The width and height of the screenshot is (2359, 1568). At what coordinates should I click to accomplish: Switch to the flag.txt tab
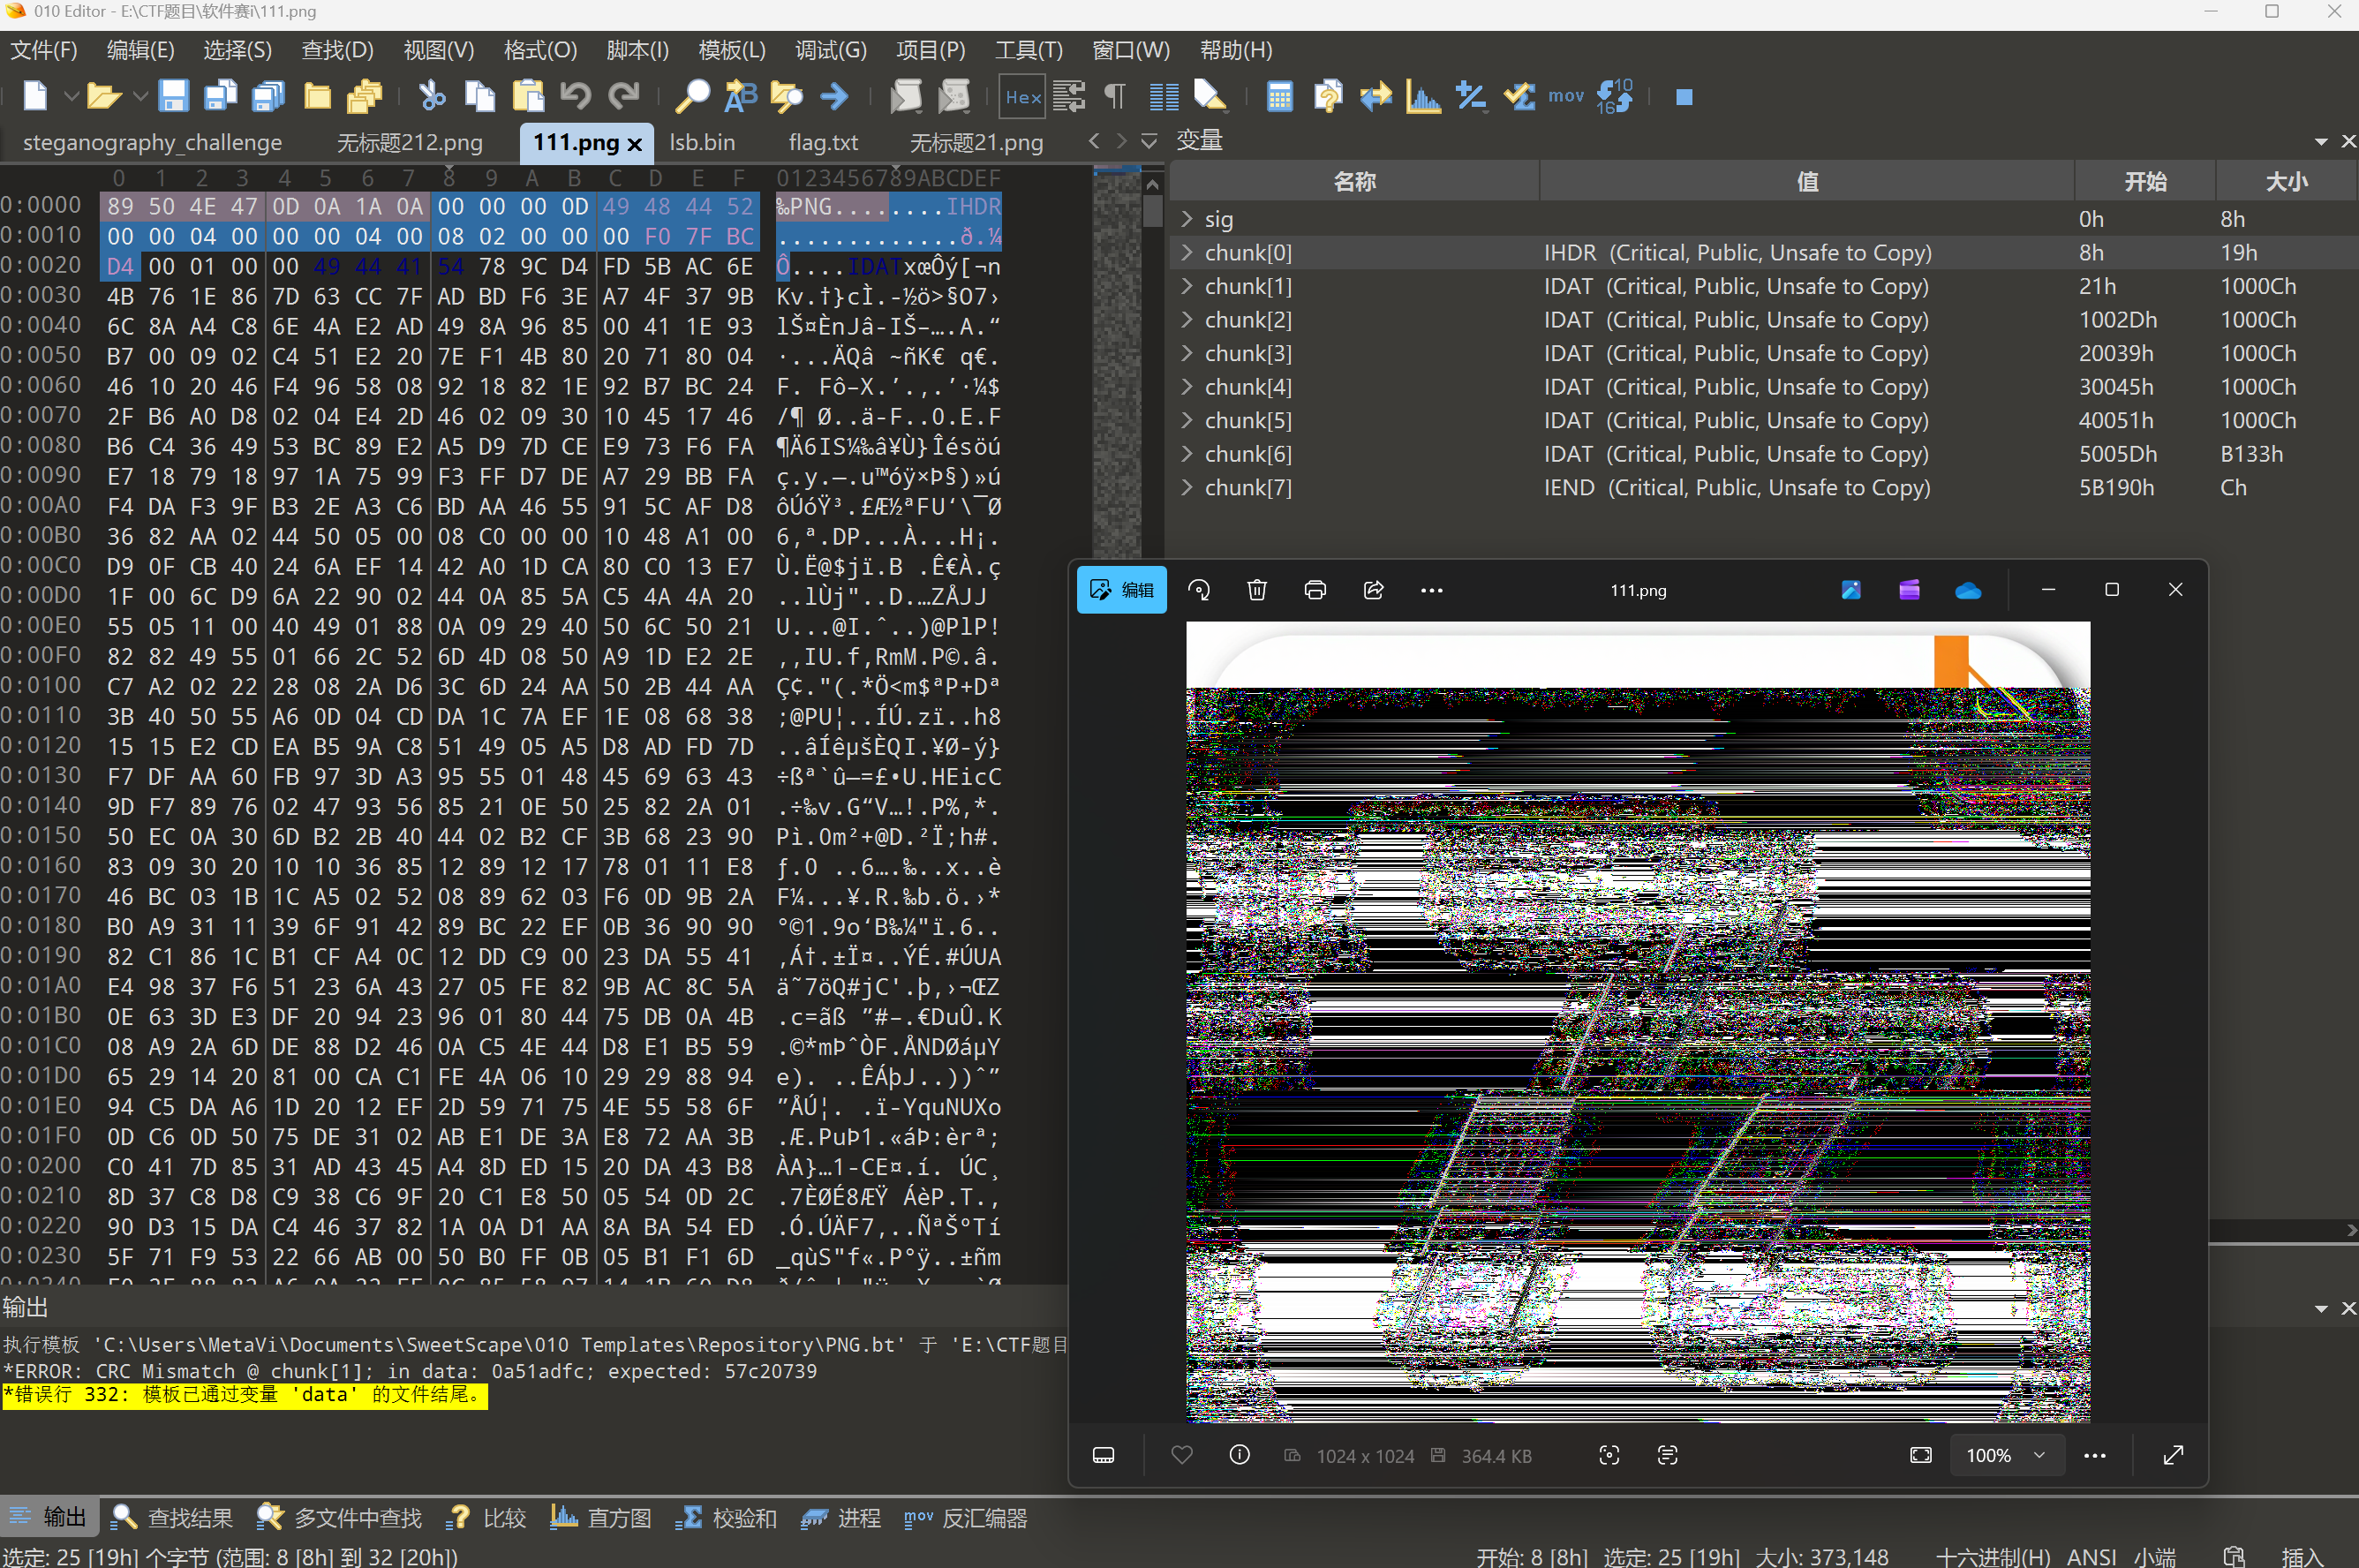pos(822,143)
